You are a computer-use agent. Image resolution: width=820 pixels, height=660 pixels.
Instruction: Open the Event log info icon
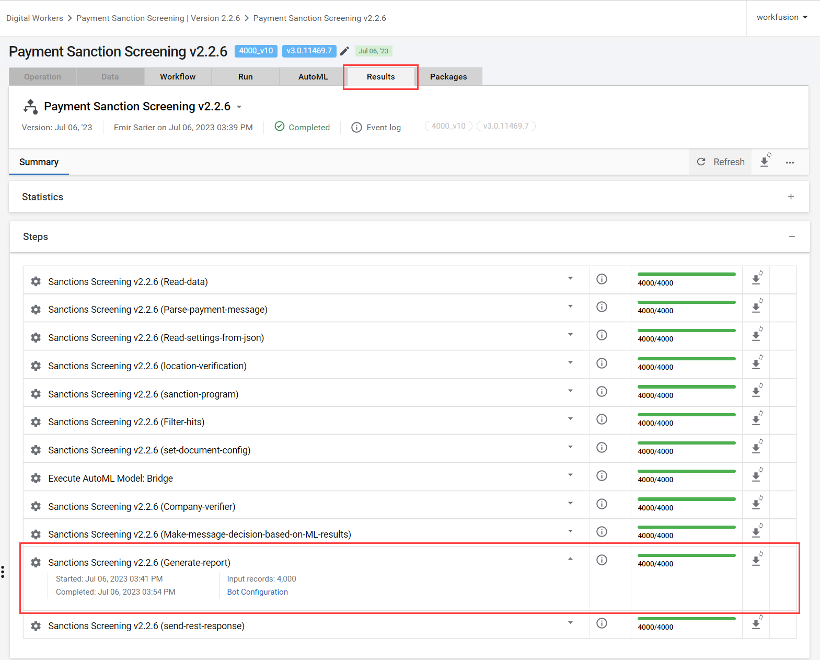pyautogui.click(x=356, y=127)
